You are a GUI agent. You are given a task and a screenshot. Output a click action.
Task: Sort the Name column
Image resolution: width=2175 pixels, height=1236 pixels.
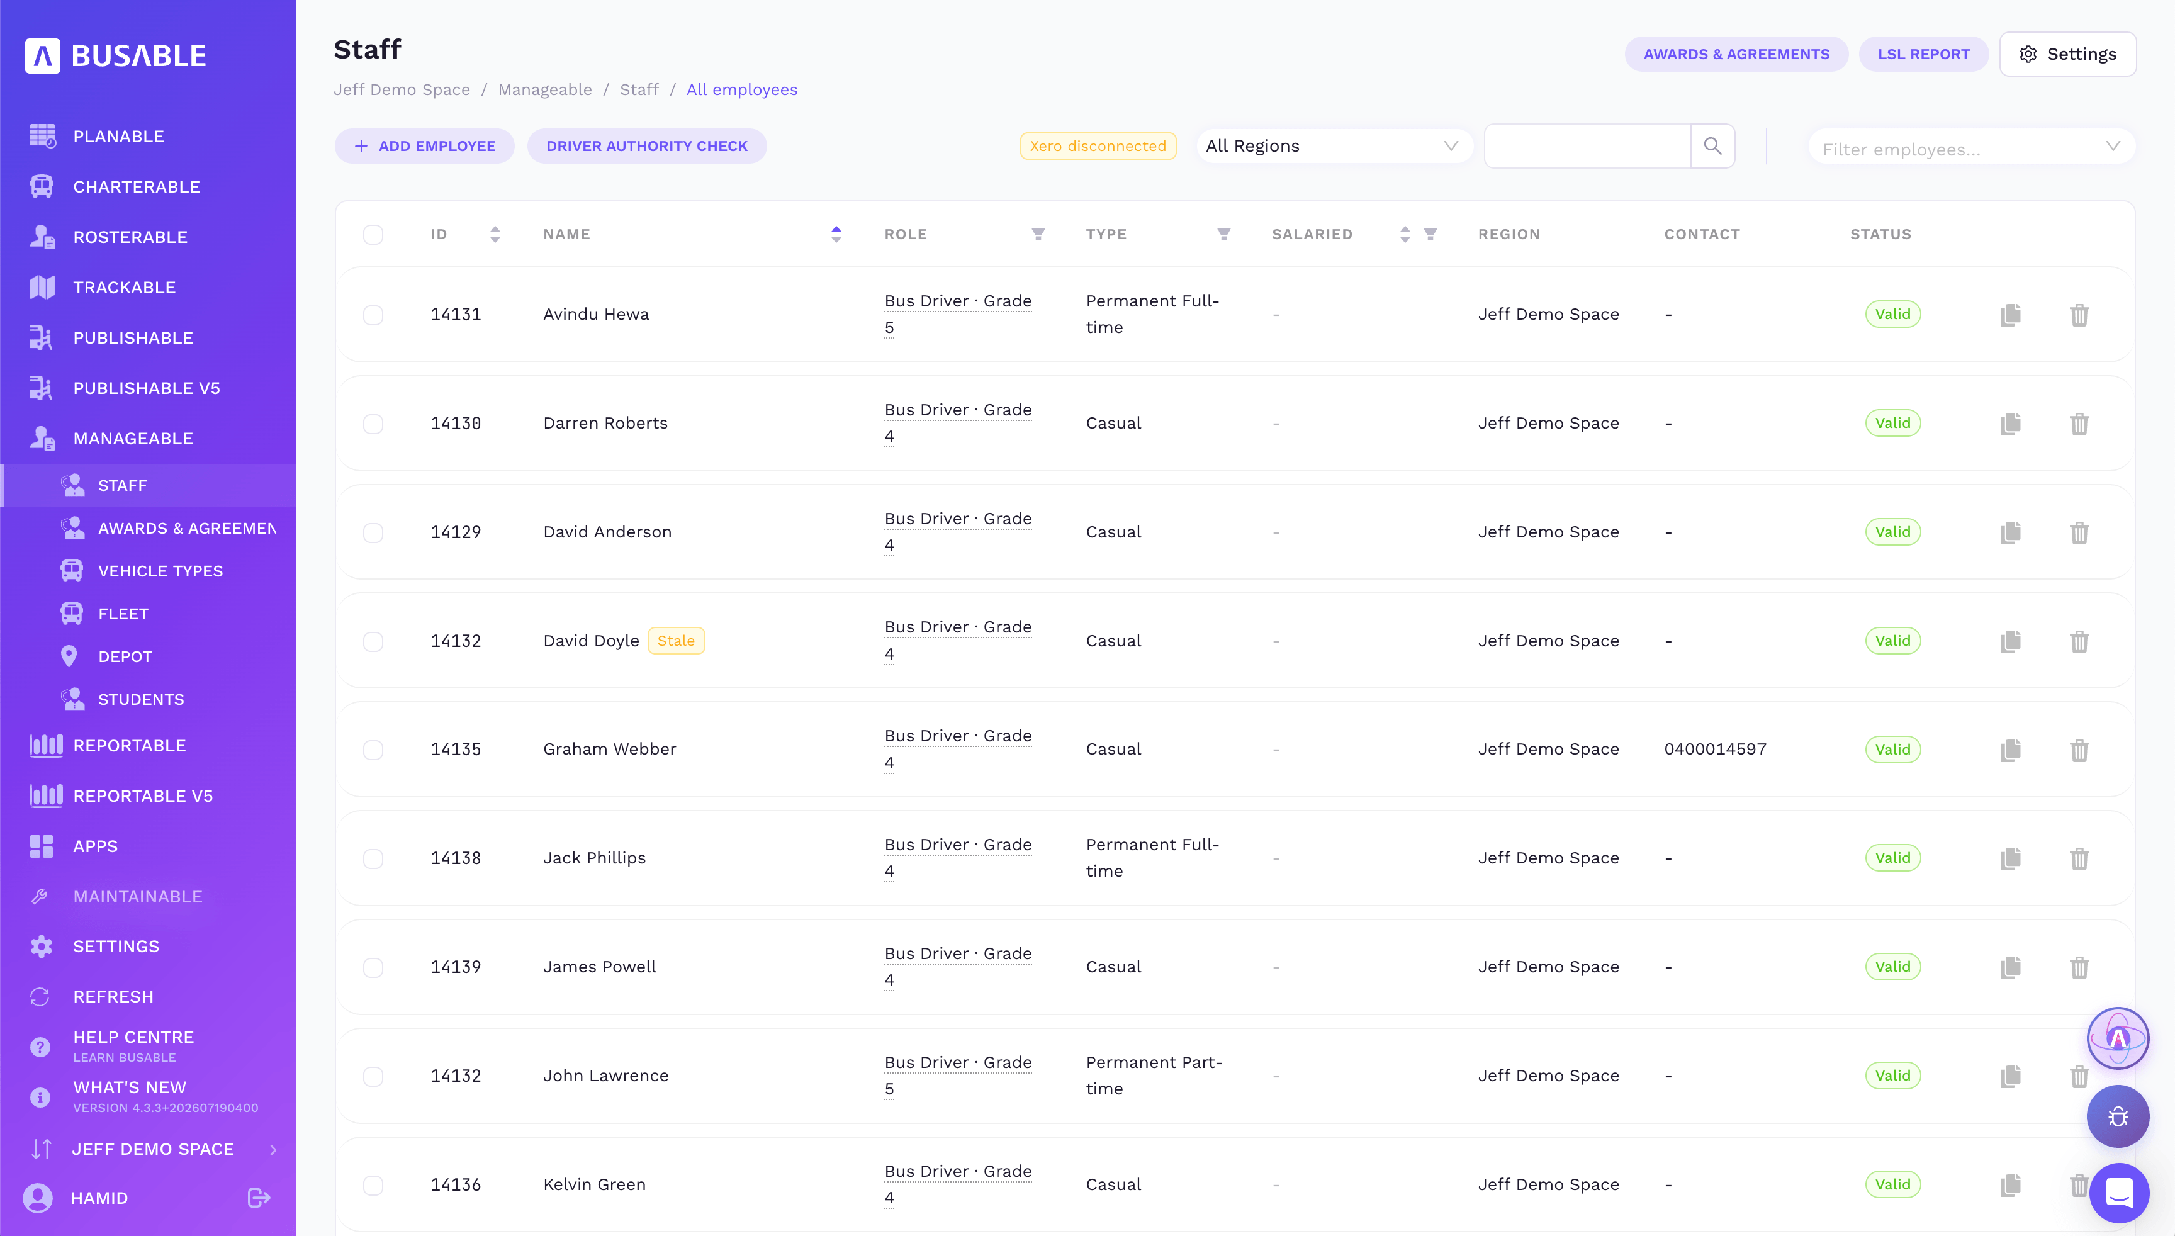pos(836,234)
